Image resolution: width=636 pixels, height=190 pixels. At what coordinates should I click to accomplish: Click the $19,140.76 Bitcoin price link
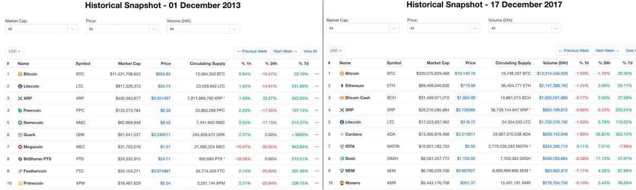point(465,73)
